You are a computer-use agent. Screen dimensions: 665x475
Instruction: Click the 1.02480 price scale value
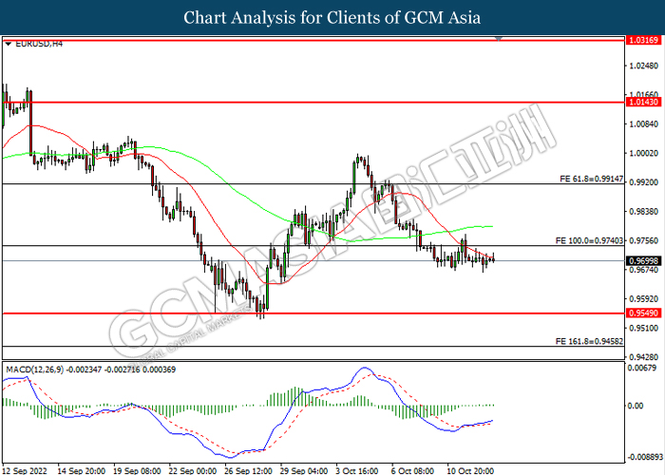pyautogui.click(x=644, y=66)
